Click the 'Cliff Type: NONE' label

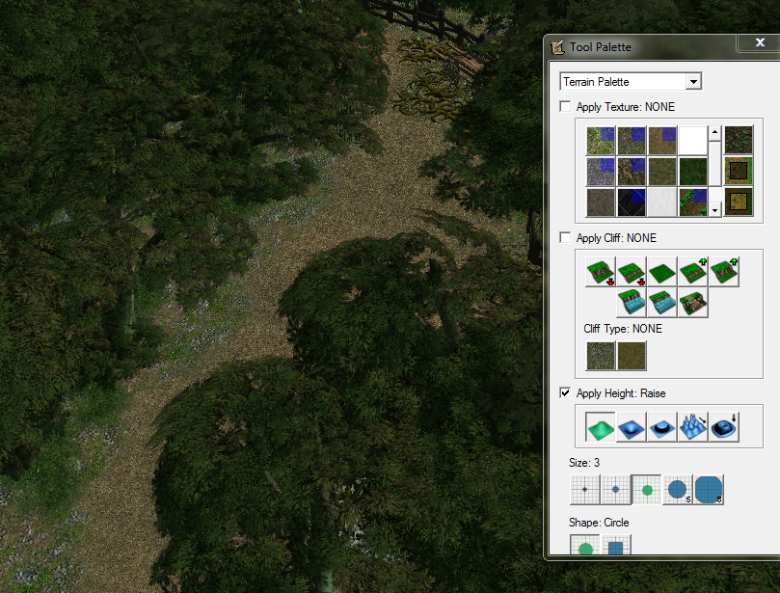(x=623, y=329)
